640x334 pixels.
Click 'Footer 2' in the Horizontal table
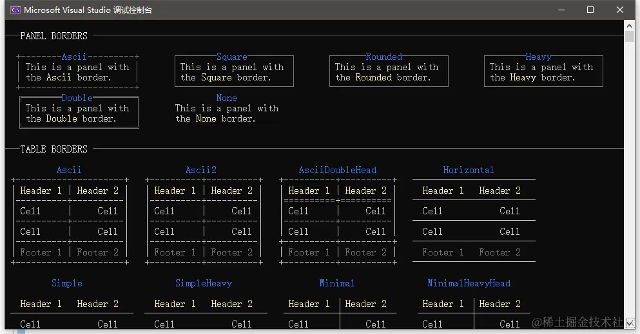point(500,252)
